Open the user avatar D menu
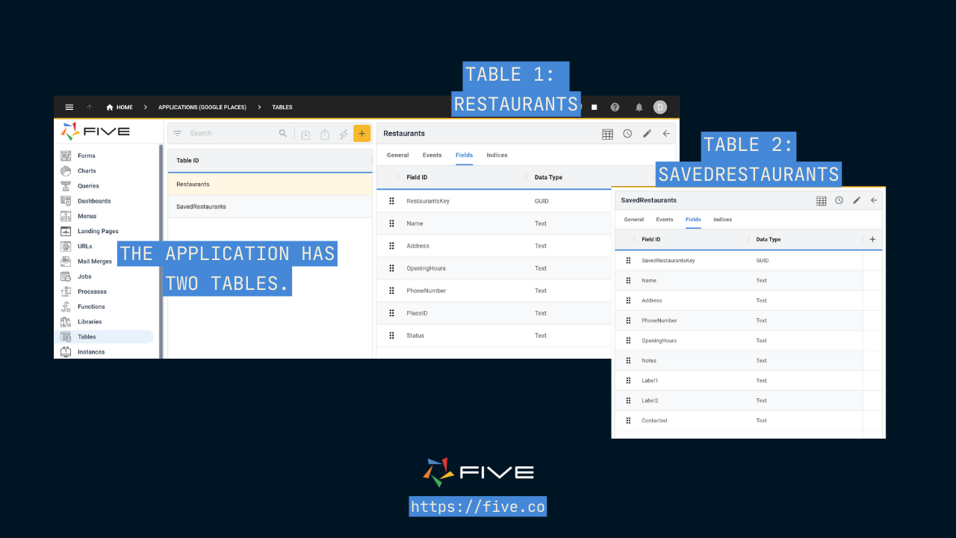 660,107
